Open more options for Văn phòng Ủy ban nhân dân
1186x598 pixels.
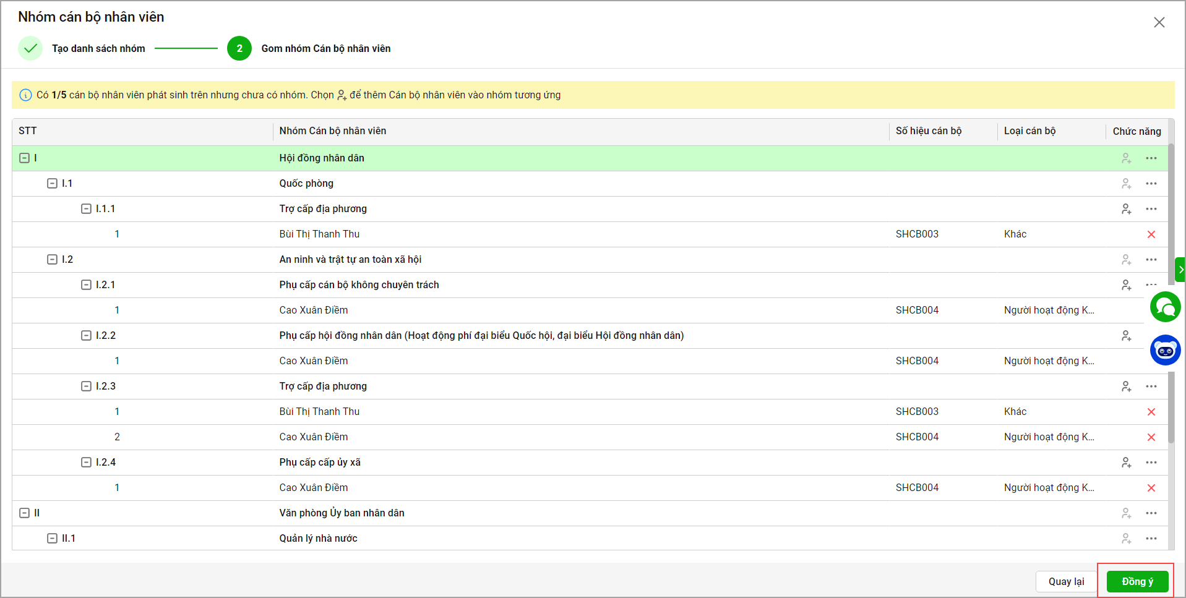coord(1151,513)
